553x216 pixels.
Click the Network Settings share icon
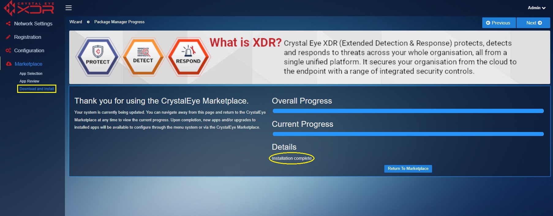[8, 24]
